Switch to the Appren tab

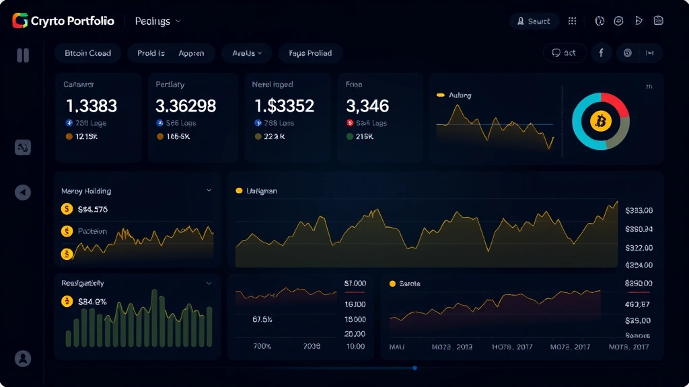tap(192, 52)
